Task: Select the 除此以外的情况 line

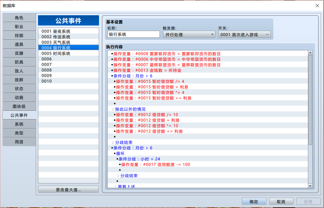Action: pos(208,109)
